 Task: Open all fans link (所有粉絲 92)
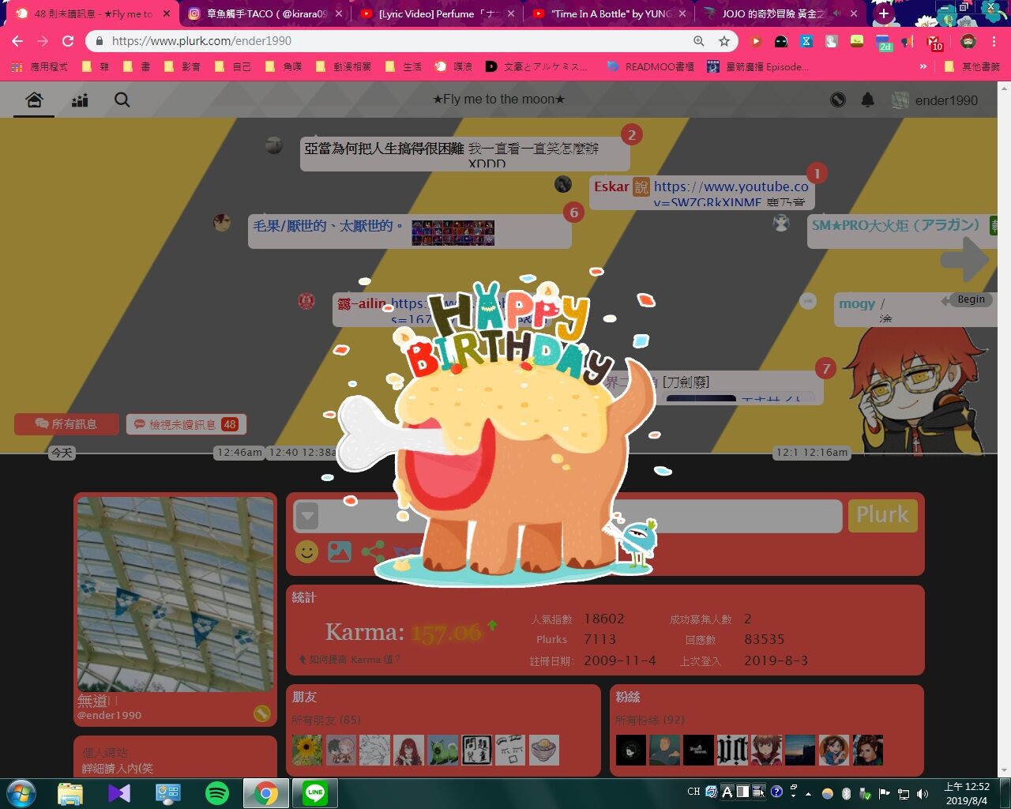(x=650, y=720)
